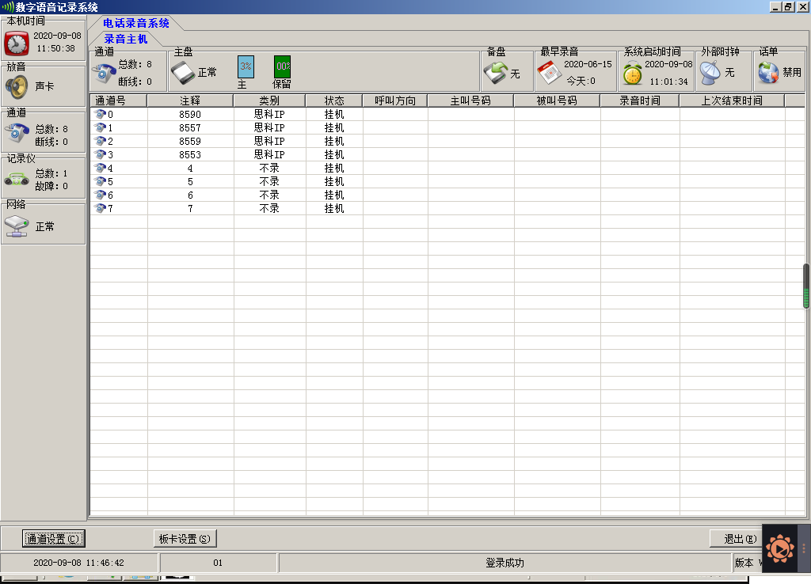The width and height of the screenshot is (811, 584).
Task: Click the 01 status bar field
Action: tap(218, 563)
